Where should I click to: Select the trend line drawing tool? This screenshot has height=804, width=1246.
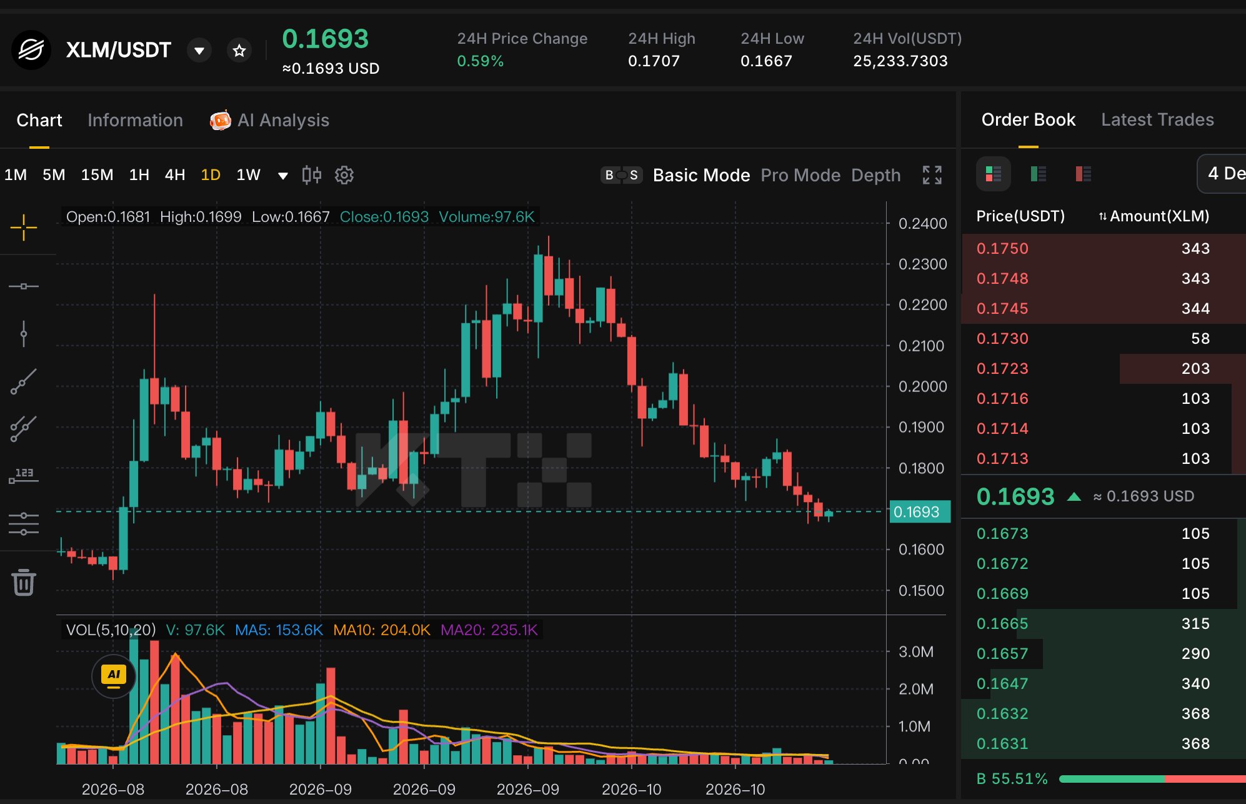click(x=24, y=381)
